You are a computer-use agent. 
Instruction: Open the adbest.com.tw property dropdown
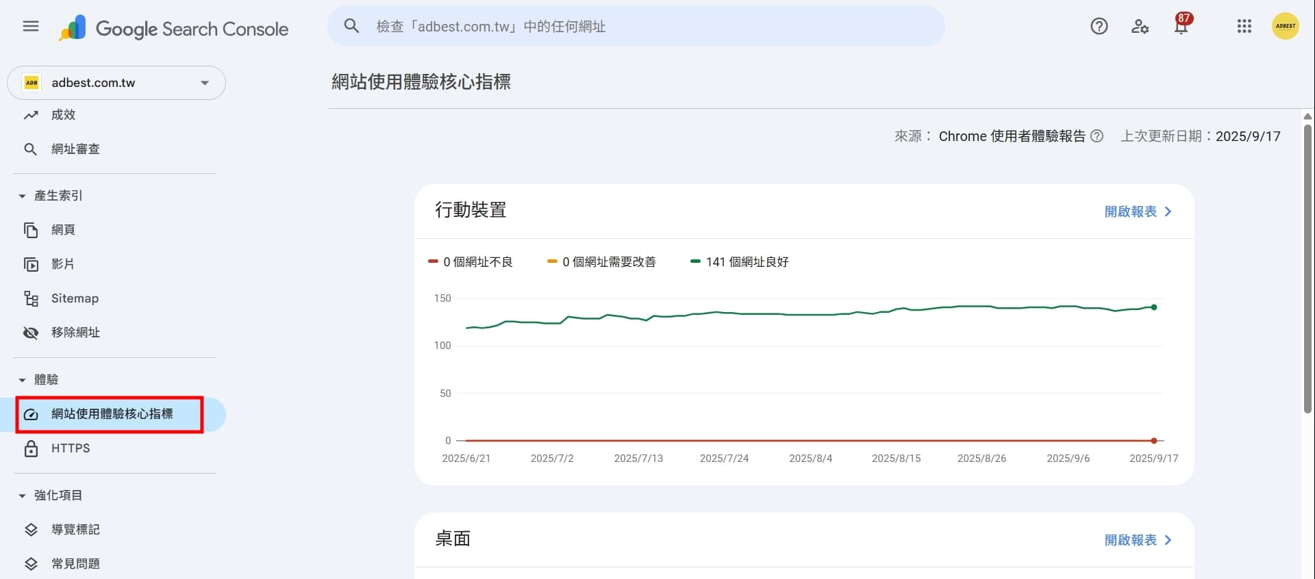(116, 83)
